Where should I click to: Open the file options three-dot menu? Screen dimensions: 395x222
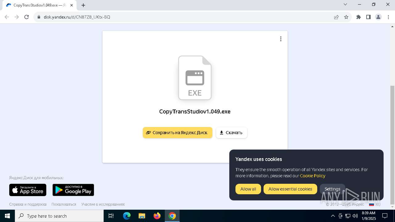281,39
